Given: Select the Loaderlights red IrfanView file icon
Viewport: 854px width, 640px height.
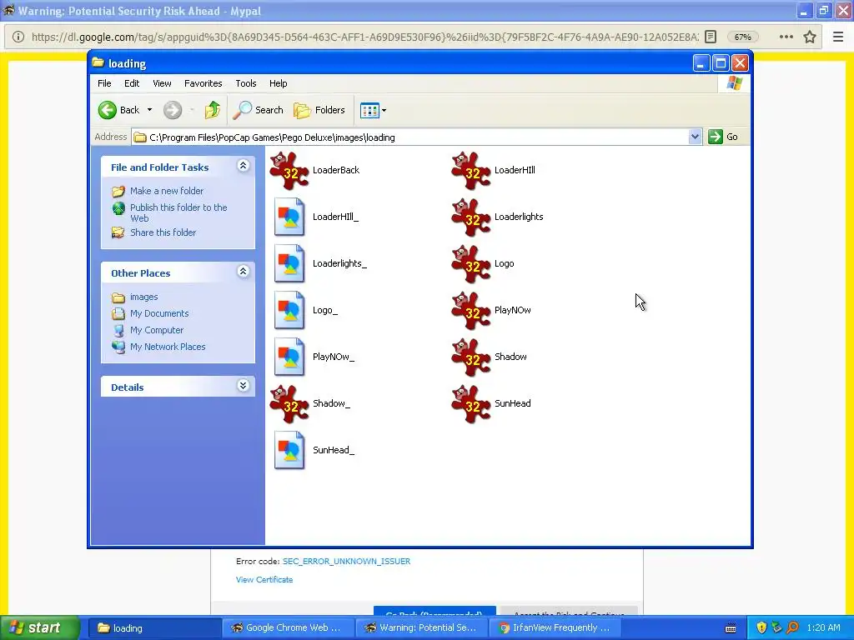Looking at the screenshot, I should (471, 217).
